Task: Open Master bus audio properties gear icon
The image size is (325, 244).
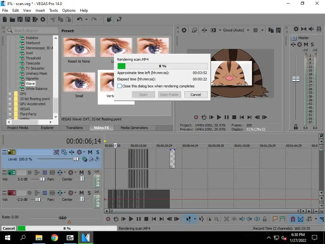Action: (x=296, y=29)
